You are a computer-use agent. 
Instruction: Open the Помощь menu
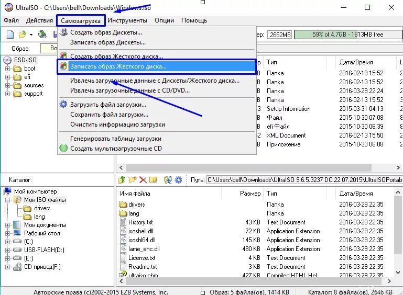[x=194, y=20]
